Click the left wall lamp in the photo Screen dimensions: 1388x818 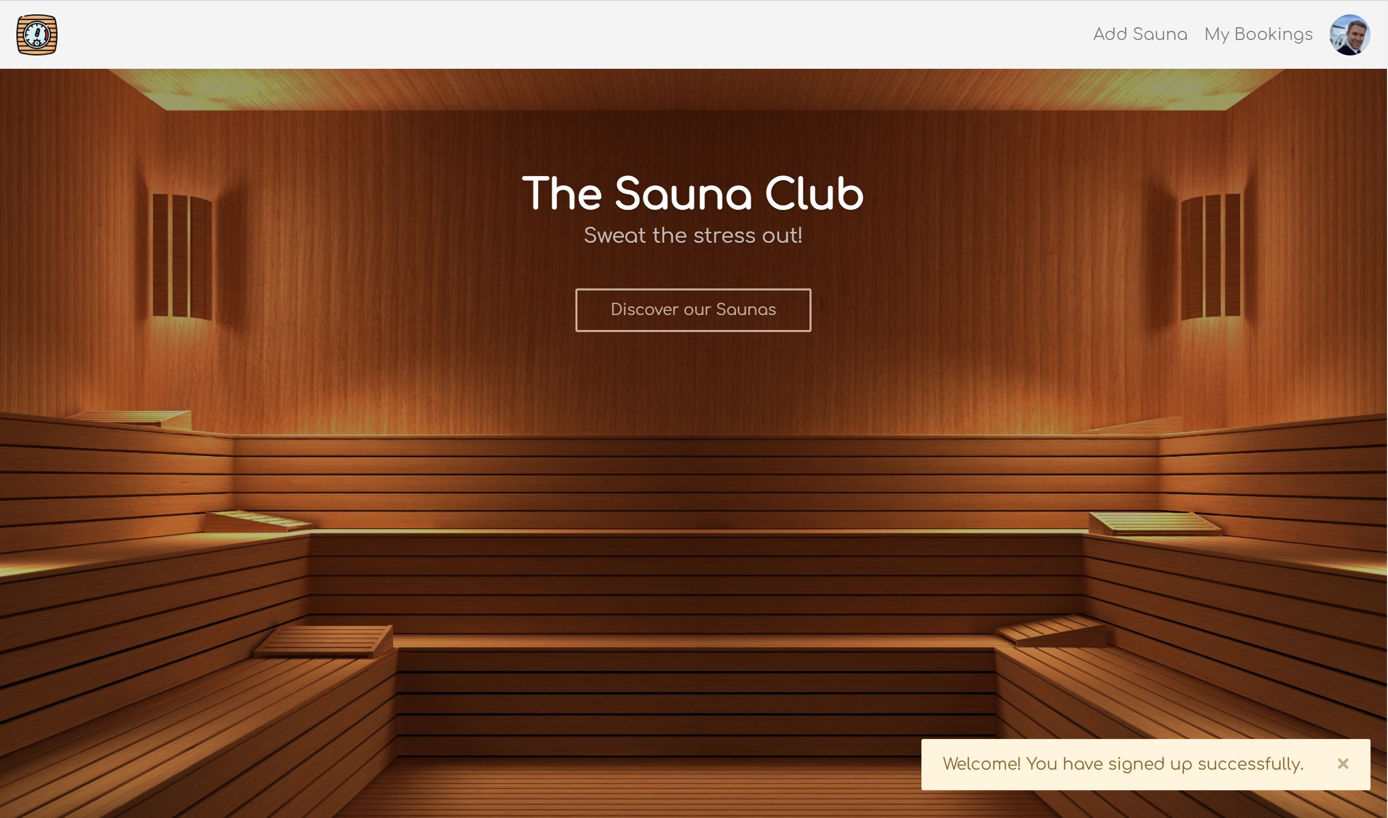[182, 256]
